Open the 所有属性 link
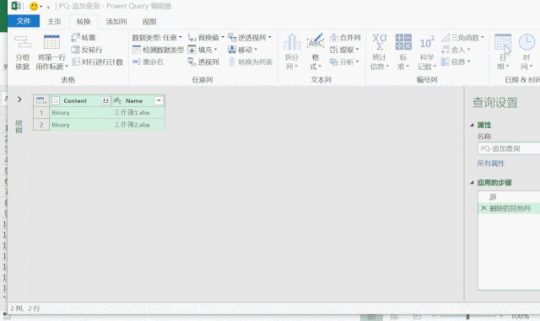This screenshot has width=540, height=321. click(491, 163)
